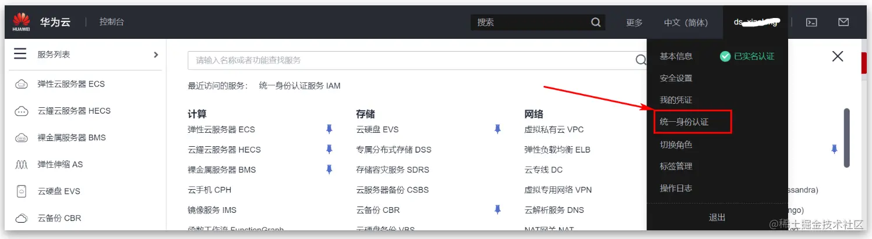Select 操作日志 in account menu
Screen dimensions: 872x239
(x=676, y=189)
